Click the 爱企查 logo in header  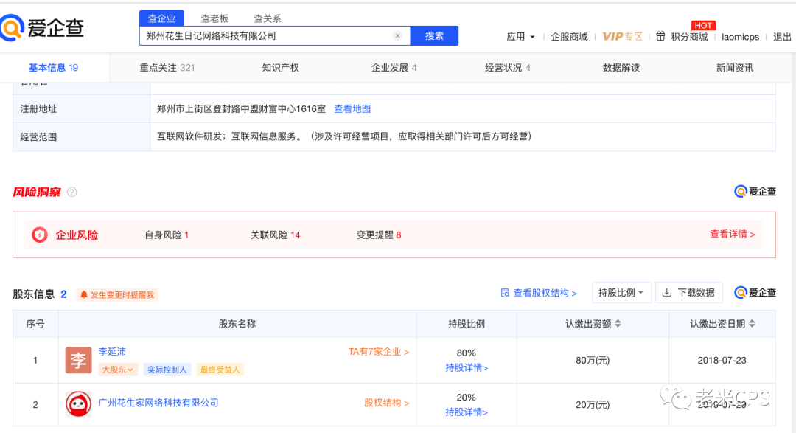click(x=42, y=27)
